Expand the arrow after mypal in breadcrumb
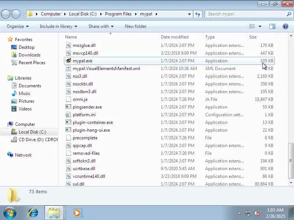Viewport: 294px width, 220px height. (157, 14)
